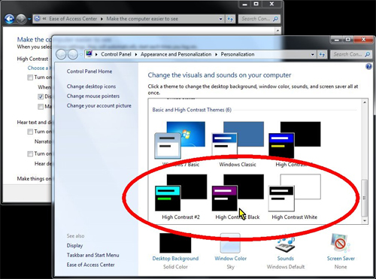Viewport: 376px width, 279px height.
Task: Click the Sounds link
Action: pos(285,259)
